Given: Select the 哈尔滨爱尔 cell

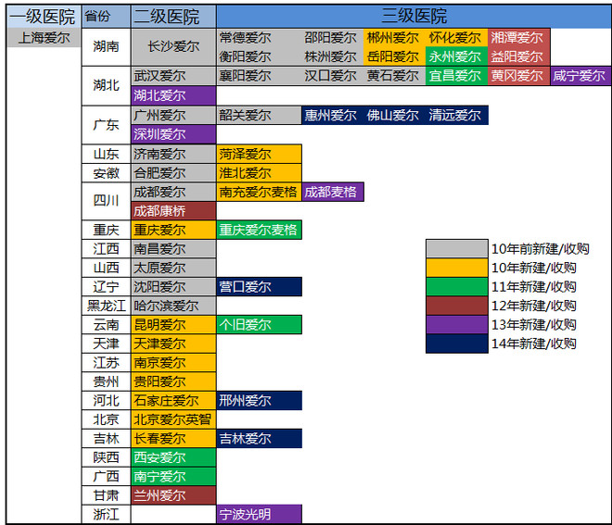Looking at the screenshot, I should point(173,306).
